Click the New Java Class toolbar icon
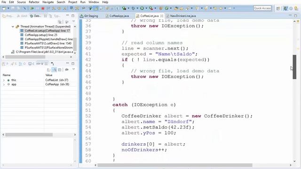The image size is (301, 169). click(x=166, y=8)
